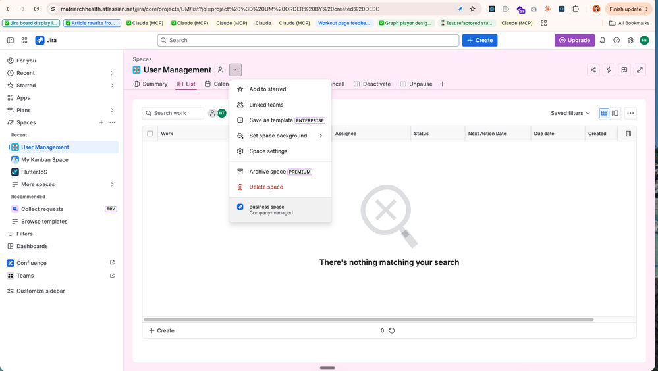Viewport: 658px width, 371px height.
Task: Open Browse templates link
Action: point(63,221)
